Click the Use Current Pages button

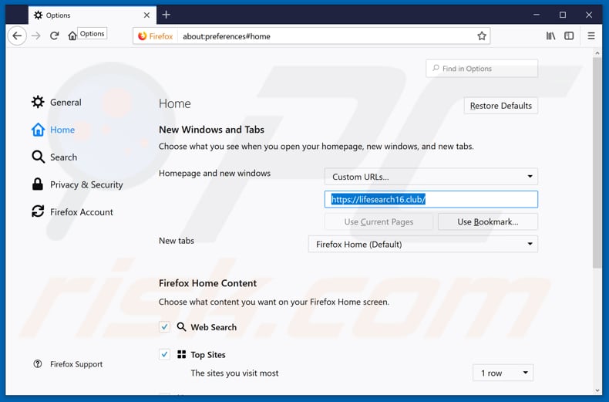pos(379,221)
